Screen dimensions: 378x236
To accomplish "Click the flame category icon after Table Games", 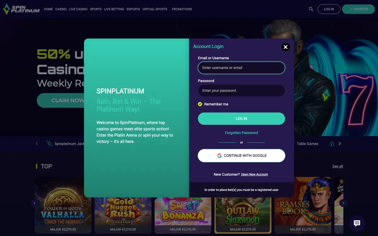I will (x=332, y=144).
